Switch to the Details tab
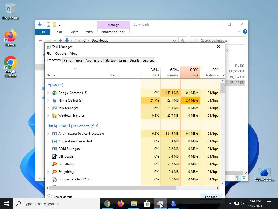The height and width of the screenshot is (209, 278). pyautogui.click(x=134, y=60)
